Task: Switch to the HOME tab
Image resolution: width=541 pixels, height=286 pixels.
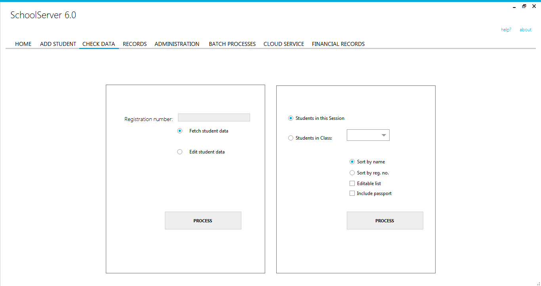Action: [x=23, y=44]
